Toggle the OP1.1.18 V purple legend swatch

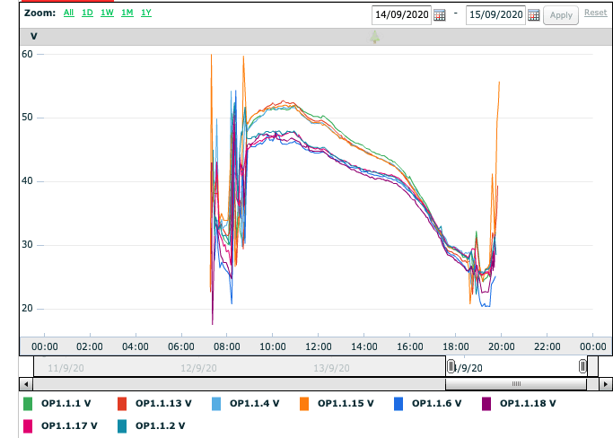coord(486,404)
